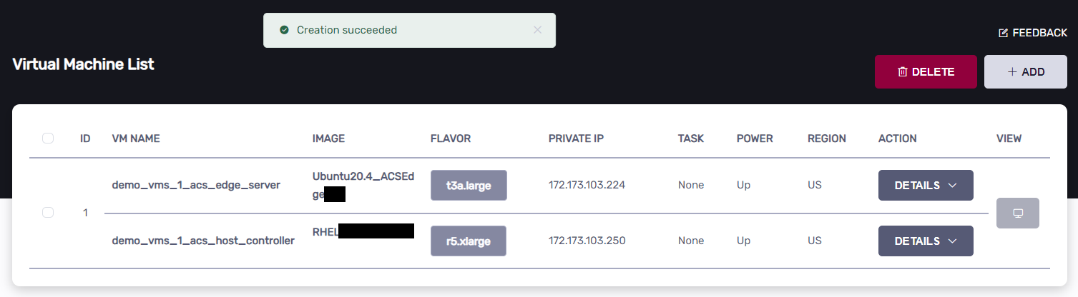Click the FLAVOR column header
The width and height of the screenshot is (1078, 297).
tap(451, 139)
